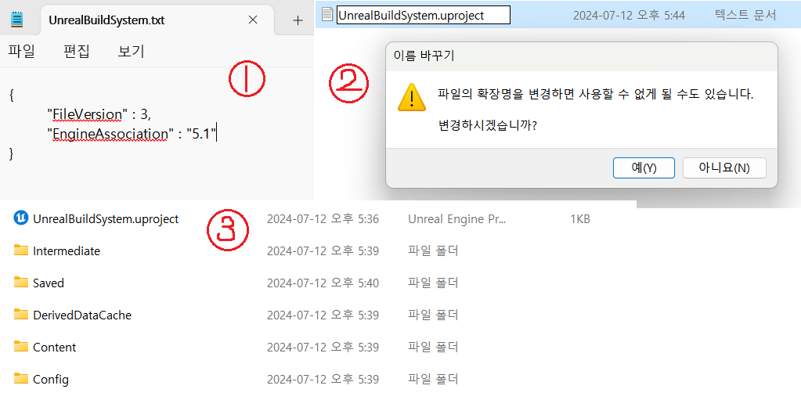Click the "EngineAssociation" : "5.1" line
Screen dimensions: 801x400
click(x=132, y=134)
